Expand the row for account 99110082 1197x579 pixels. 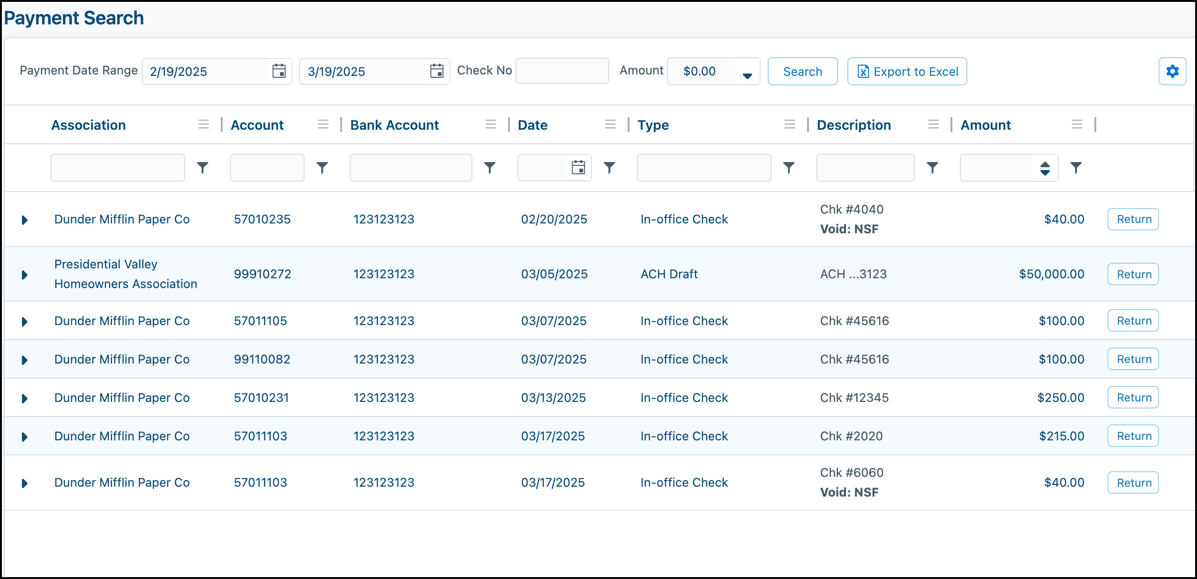click(x=24, y=360)
